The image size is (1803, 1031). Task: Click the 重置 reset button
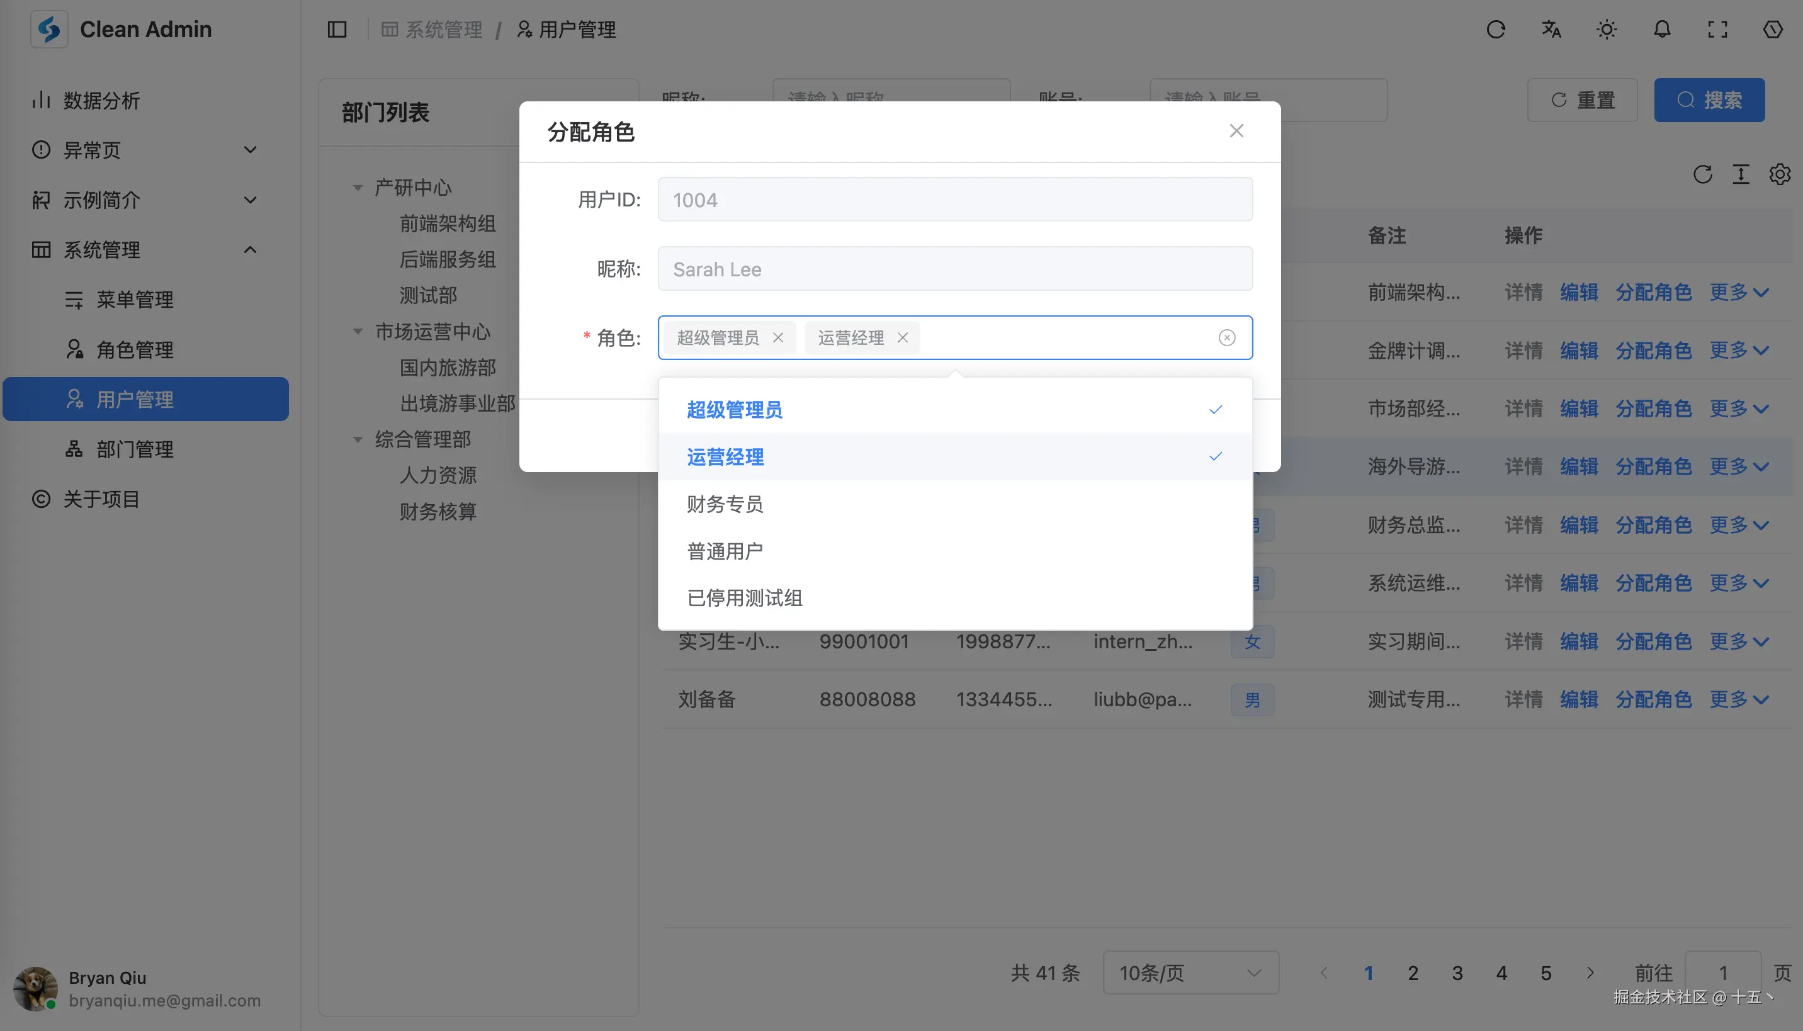coord(1582,101)
